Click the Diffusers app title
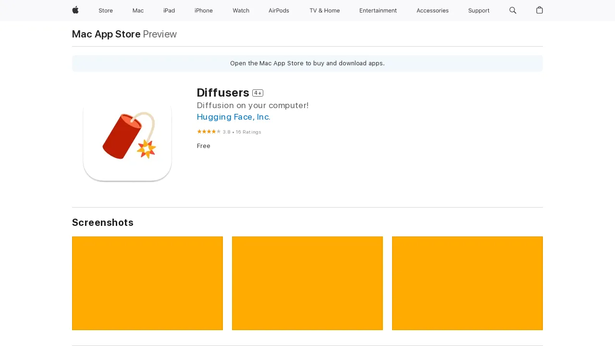The width and height of the screenshot is (615, 346). [x=223, y=93]
